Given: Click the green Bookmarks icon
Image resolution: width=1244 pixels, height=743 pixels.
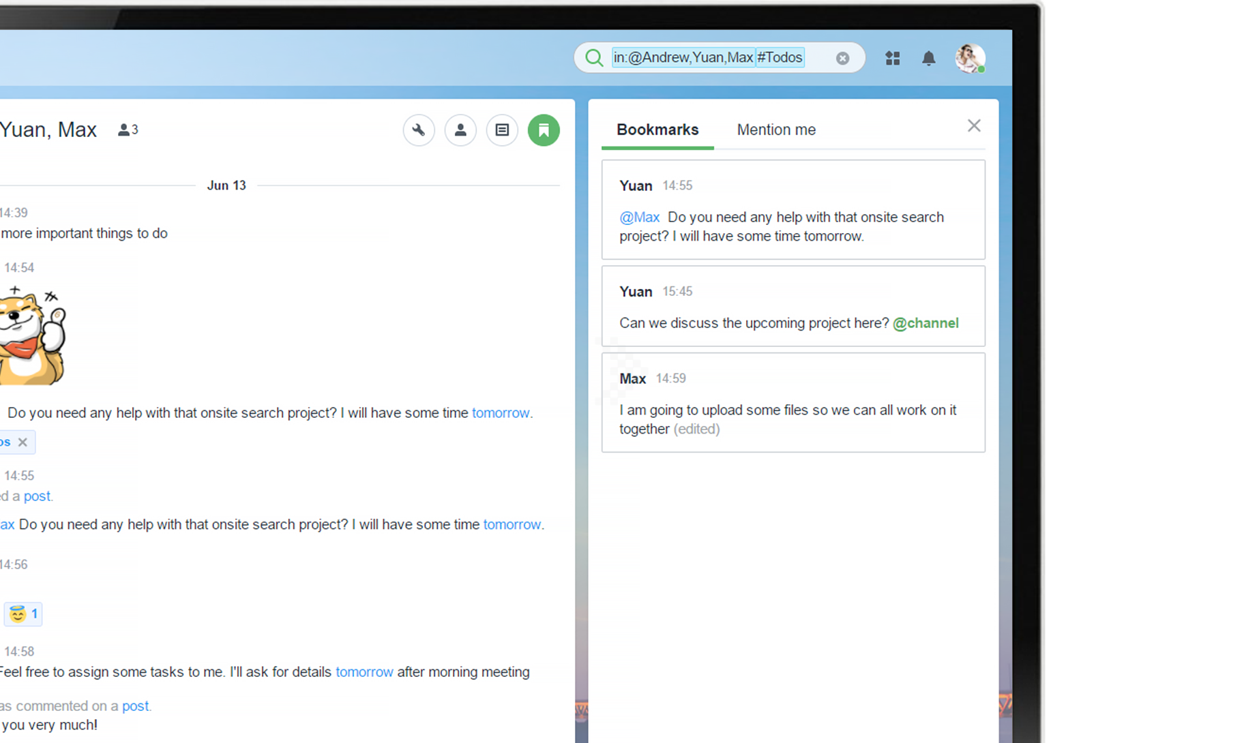Looking at the screenshot, I should [544, 130].
